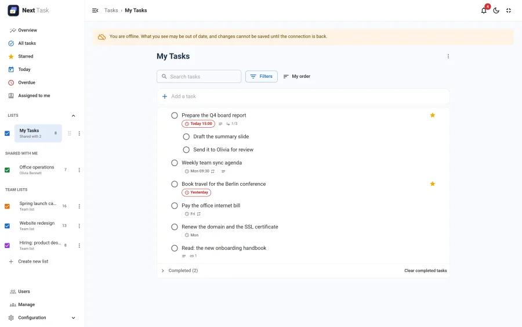522x327 pixels.
Task: Mark Prepare the Q4 board report complete
Action: point(175,116)
